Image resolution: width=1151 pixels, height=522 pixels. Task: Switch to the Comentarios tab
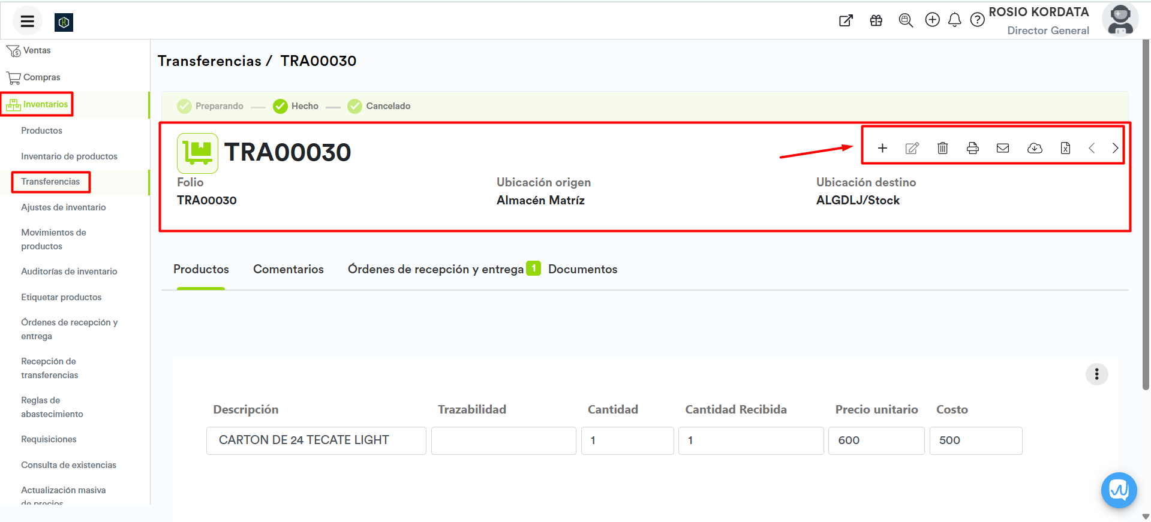tap(288, 269)
